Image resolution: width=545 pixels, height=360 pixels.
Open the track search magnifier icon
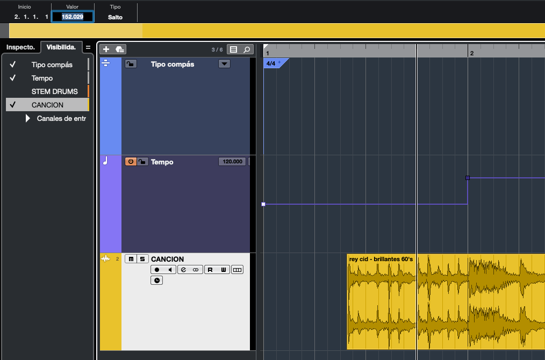247,49
